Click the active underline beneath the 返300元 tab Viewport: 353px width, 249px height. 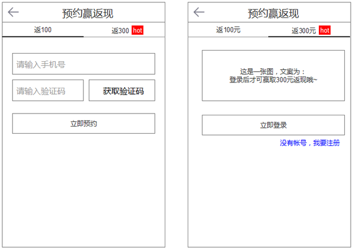click(307, 36)
